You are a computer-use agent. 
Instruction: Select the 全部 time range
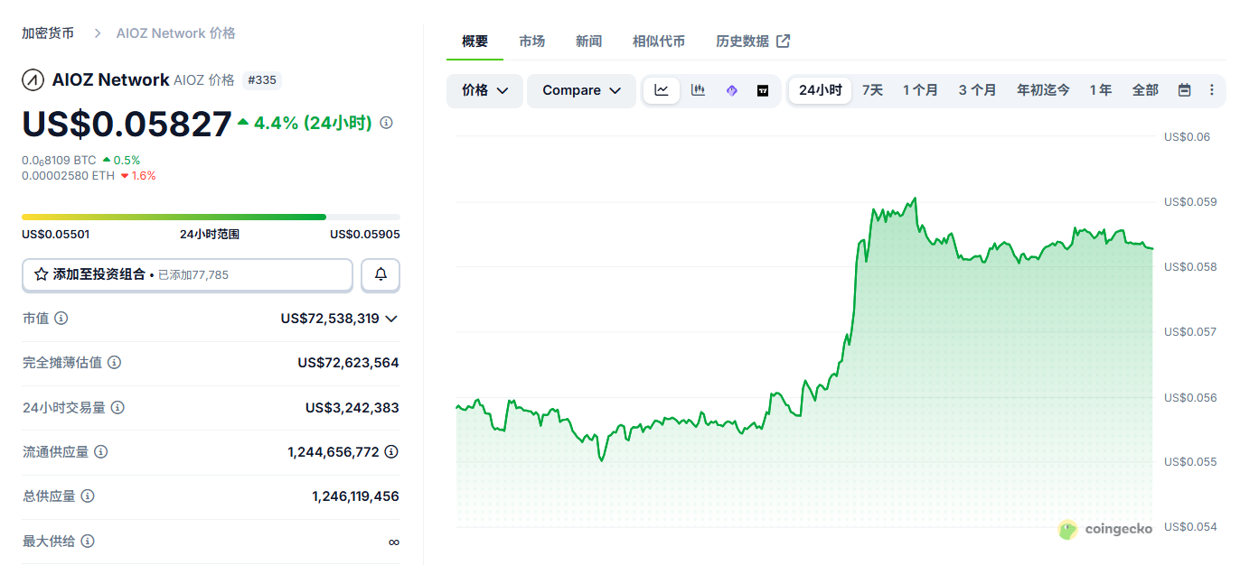1145,90
